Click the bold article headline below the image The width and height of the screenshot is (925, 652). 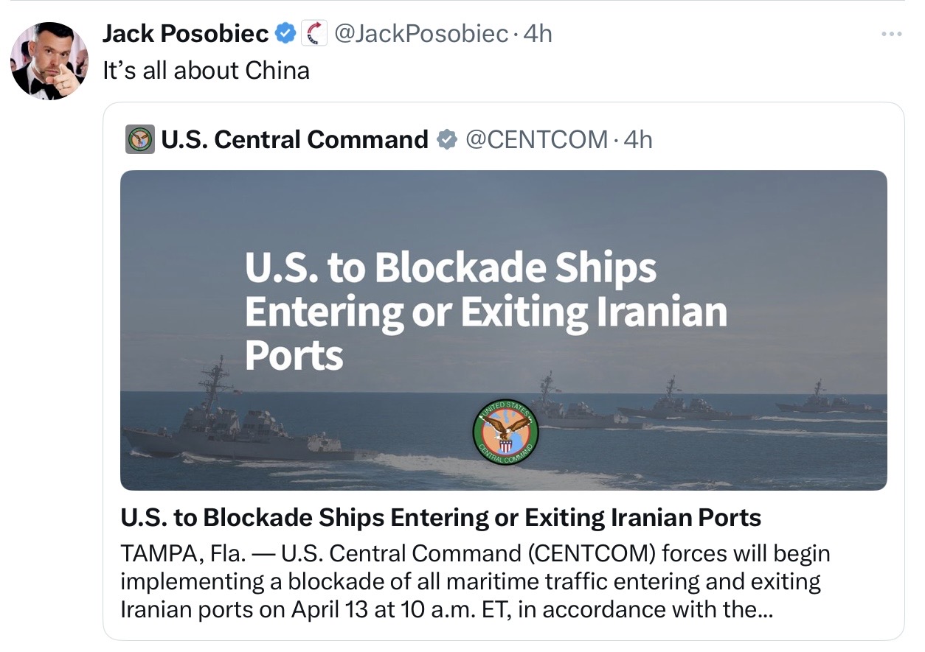click(x=440, y=517)
